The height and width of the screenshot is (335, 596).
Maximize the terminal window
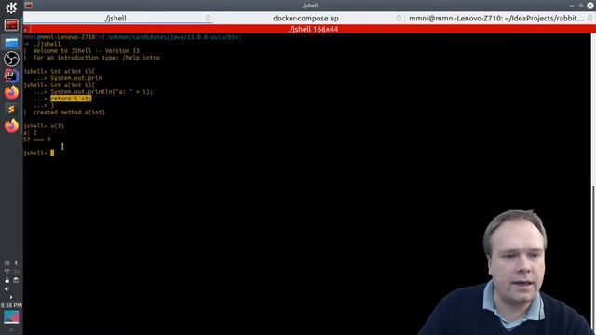click(x=581, y=6)
